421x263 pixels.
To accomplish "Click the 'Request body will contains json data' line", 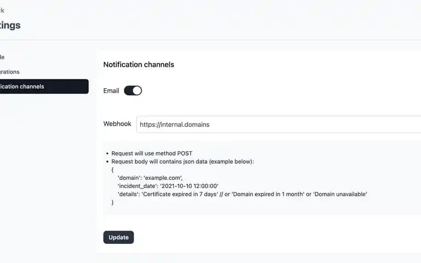I will (183, 162).
